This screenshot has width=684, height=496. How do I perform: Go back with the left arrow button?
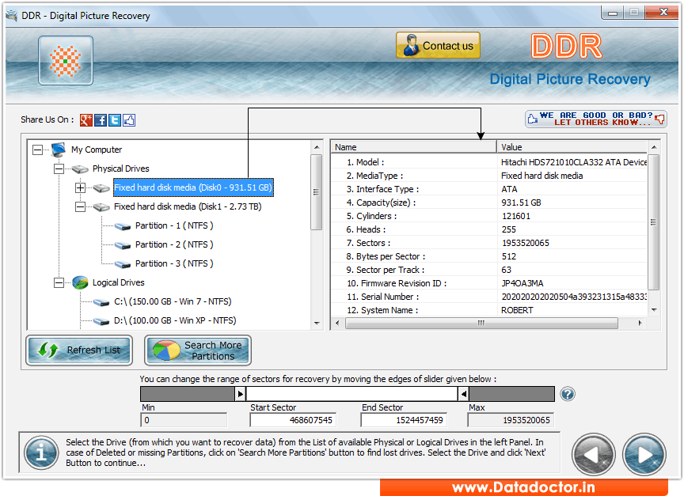tap(594, 455)
